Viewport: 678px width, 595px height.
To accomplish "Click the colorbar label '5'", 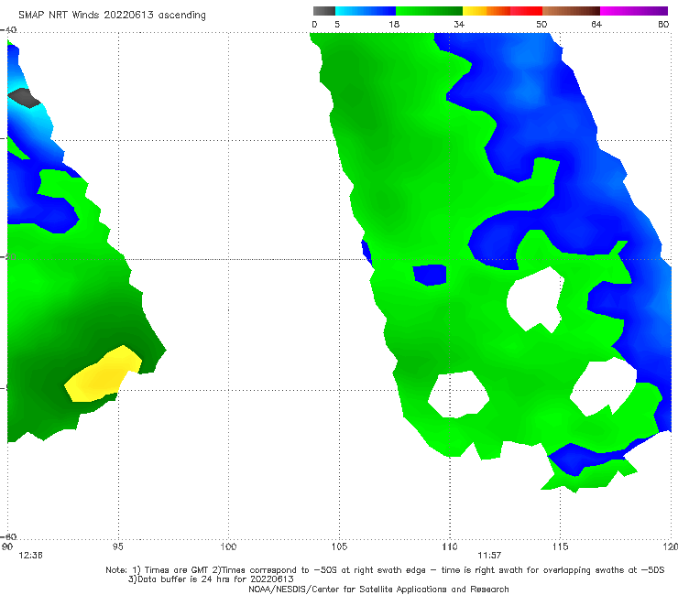I will click(337, 25).
